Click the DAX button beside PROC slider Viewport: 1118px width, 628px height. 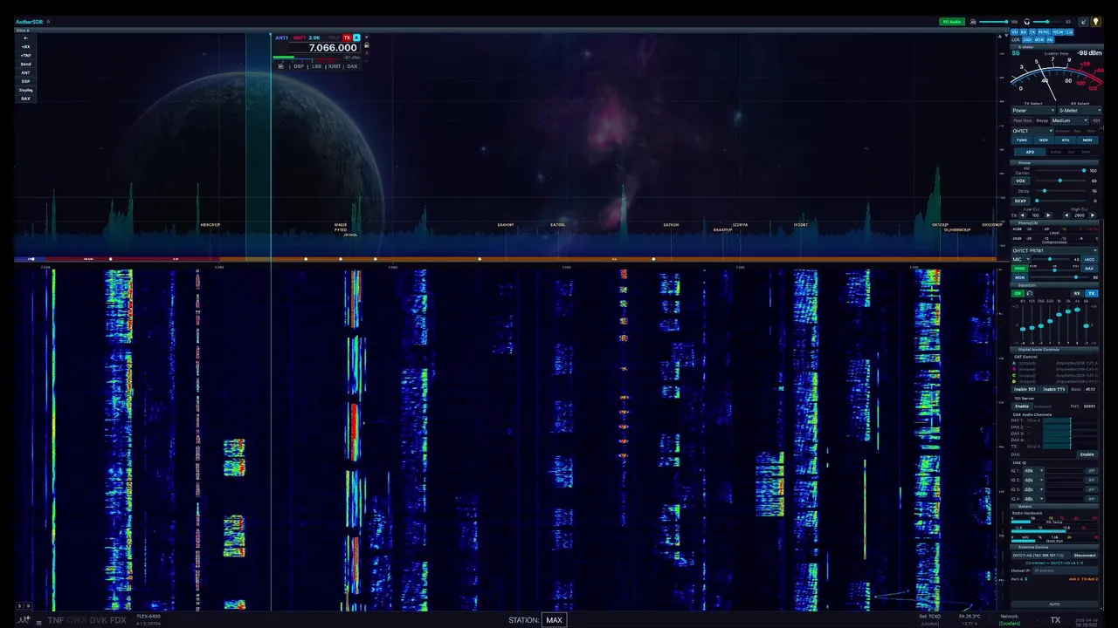click(1089, 269)
